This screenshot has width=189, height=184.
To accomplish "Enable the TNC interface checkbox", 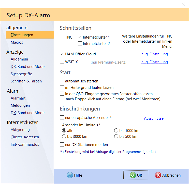I will coord(62,37).
